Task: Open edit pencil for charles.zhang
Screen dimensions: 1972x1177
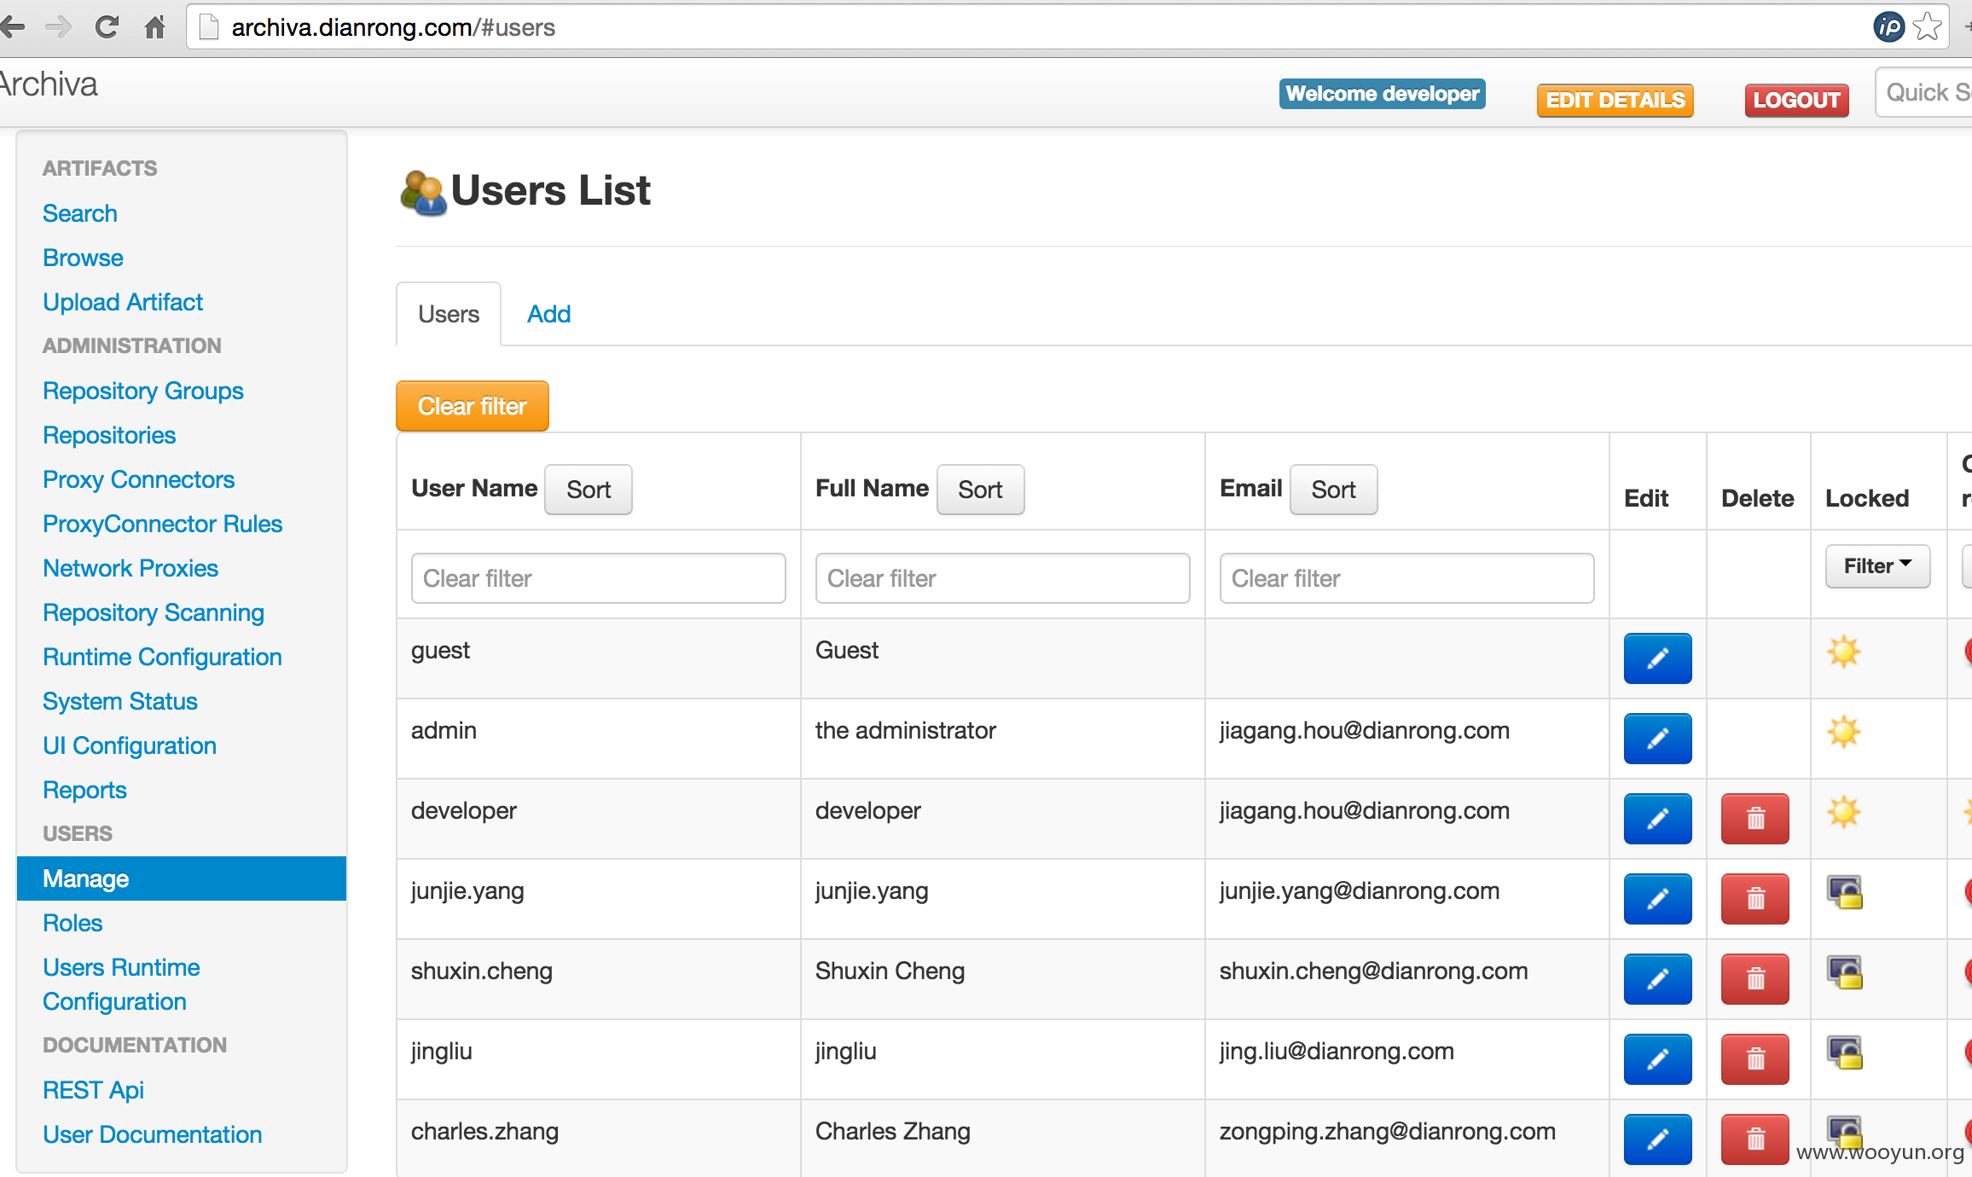Action: click(x=1657, y=1139)
